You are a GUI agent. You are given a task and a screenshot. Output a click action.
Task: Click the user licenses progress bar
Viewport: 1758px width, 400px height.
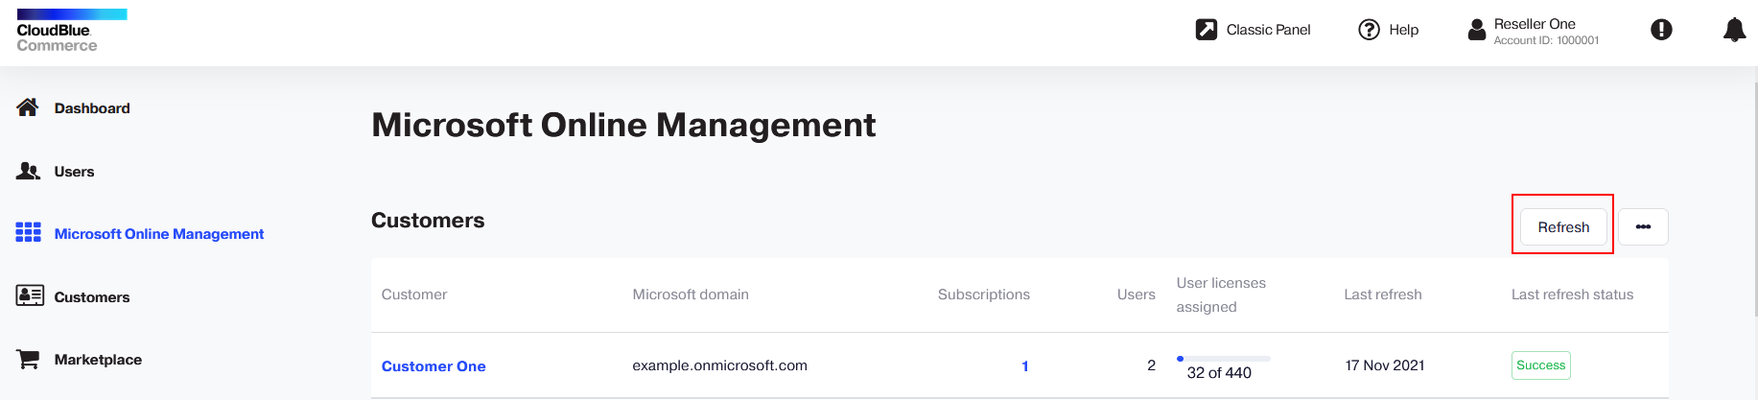(1224, 359)
